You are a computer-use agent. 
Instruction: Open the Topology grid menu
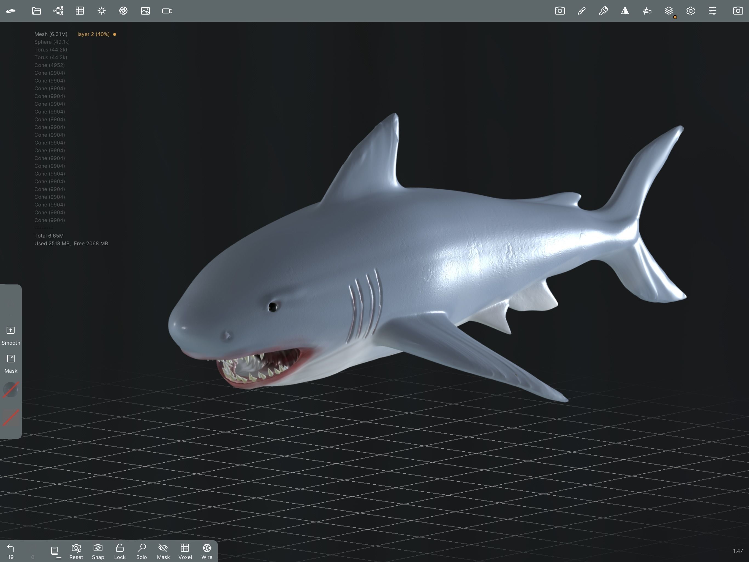click(80, 11)
